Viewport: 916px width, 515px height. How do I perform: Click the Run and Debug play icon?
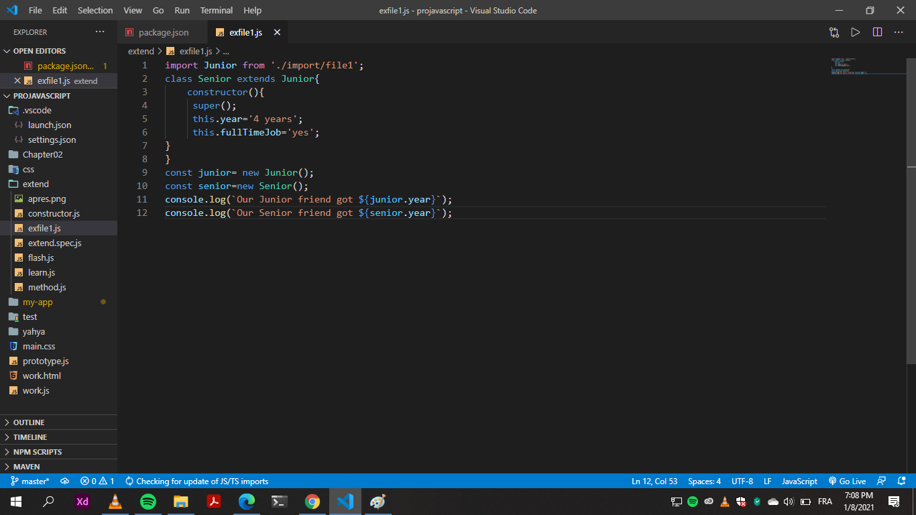pyautogui.click(x=855, y=32)
